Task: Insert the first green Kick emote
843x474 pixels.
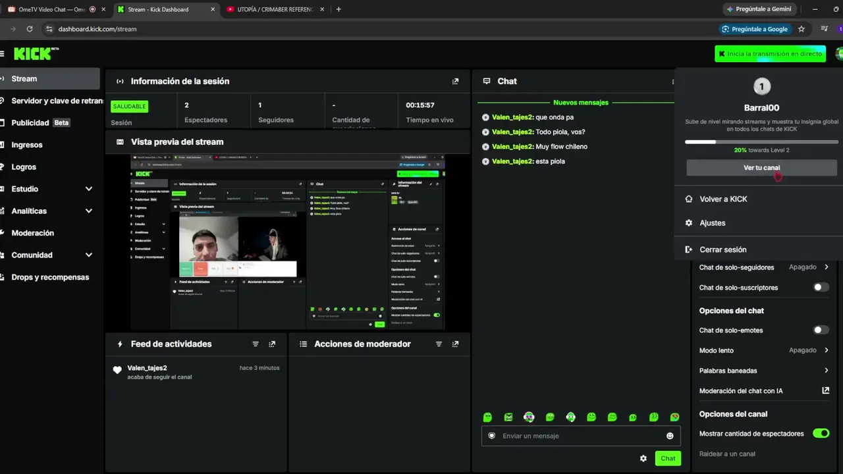Action: click(487, 417)
